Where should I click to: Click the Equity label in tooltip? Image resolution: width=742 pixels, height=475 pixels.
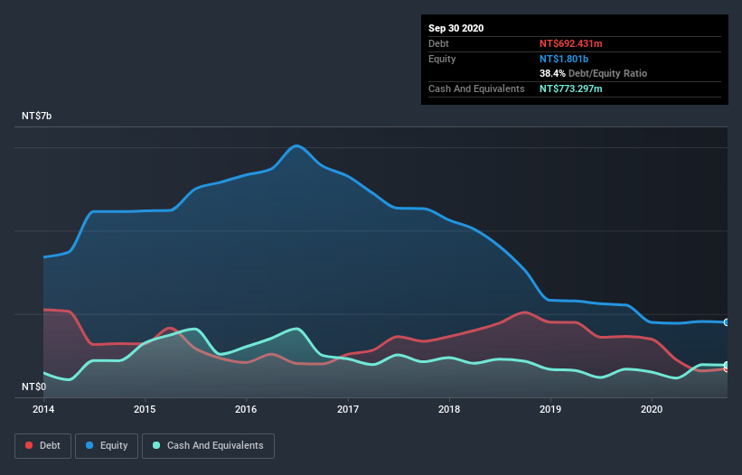442,59
